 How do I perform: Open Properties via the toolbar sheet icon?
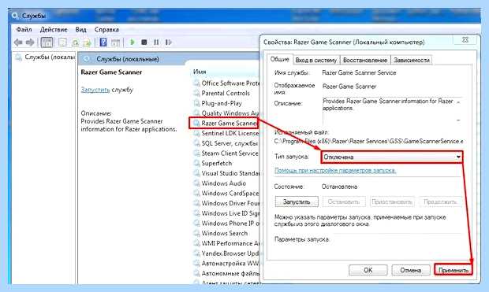tap(62, 42)
